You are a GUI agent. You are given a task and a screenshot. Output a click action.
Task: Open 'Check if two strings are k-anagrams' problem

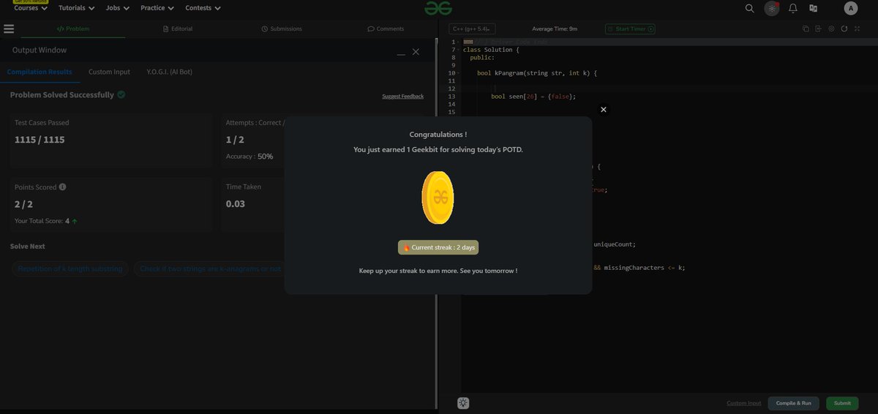click(210, 268)
